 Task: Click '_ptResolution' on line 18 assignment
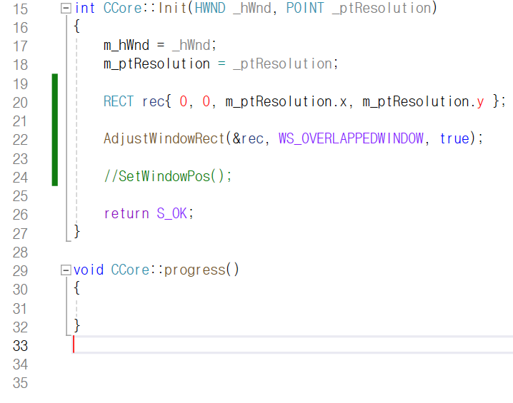pos(283,63)
